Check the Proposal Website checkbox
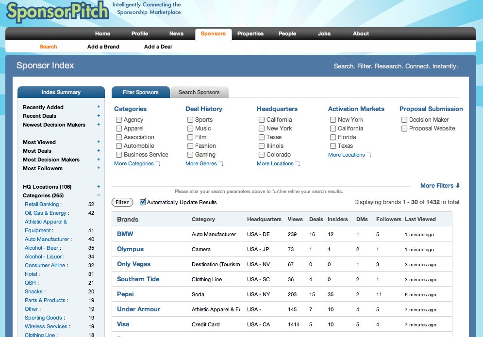Screen dimensions: 483x337 (404, 128)
